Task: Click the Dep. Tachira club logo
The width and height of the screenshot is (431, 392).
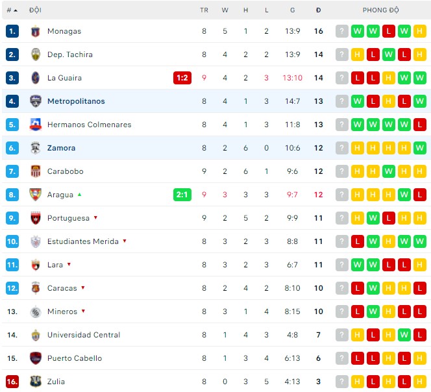Action: coord(35,55)
